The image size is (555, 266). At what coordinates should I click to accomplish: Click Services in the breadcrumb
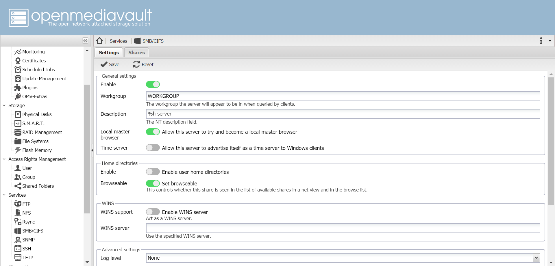(118, 41)
